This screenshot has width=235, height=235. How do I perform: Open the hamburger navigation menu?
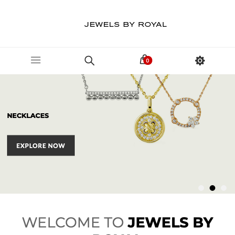(x=36, y=60)
